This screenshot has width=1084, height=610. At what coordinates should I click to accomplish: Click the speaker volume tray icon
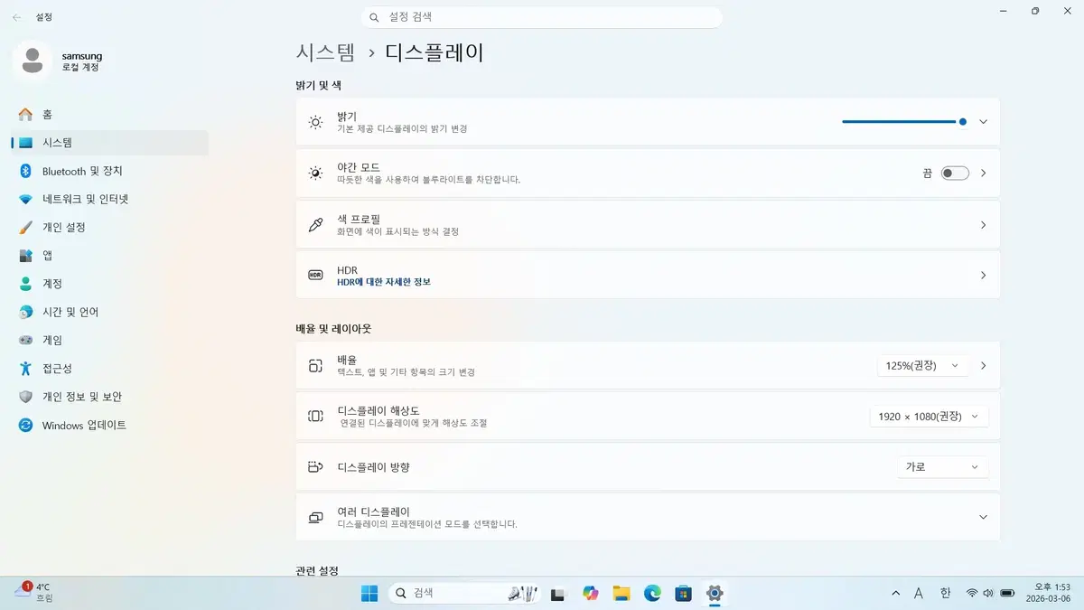[x=988, y=593]
